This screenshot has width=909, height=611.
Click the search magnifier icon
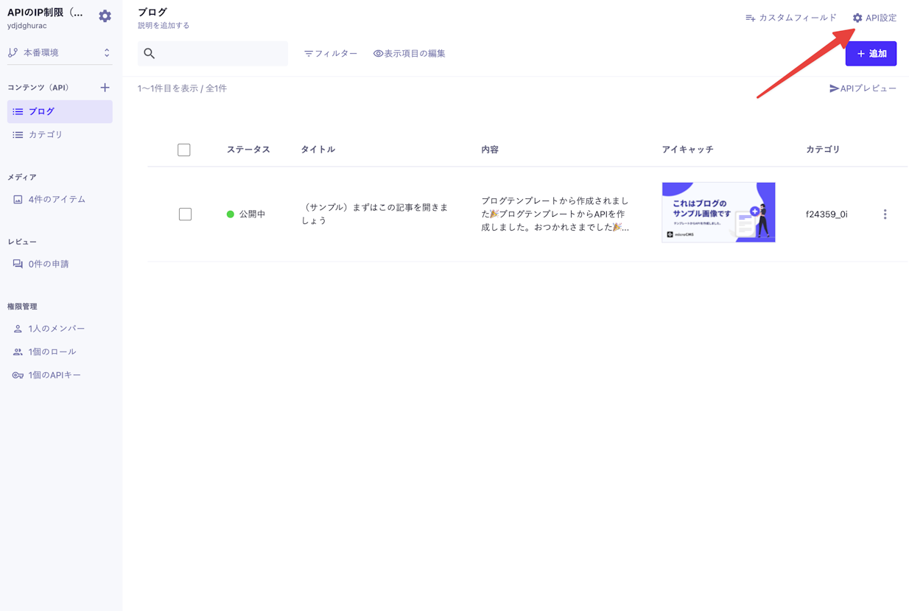click(x=150, y=54)
